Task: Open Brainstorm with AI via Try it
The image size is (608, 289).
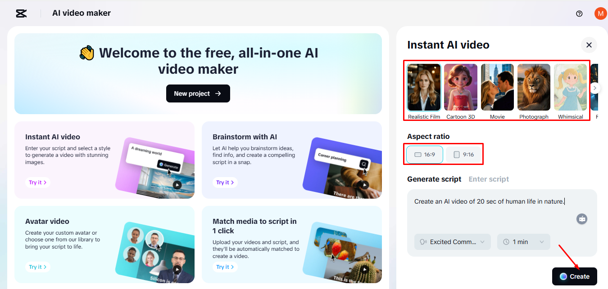Action: (225, 182)
